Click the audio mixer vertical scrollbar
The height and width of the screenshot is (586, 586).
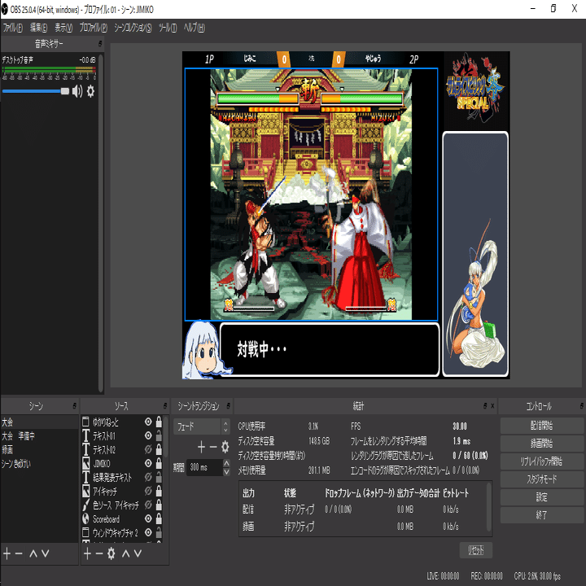(101, 223)
